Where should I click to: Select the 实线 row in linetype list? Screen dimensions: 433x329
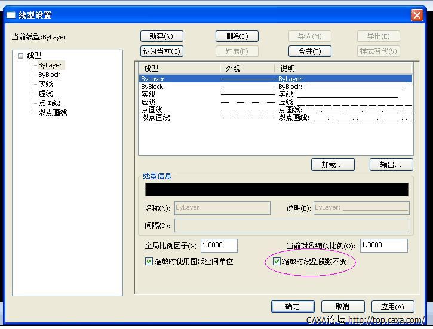click(x=148, y=94)
